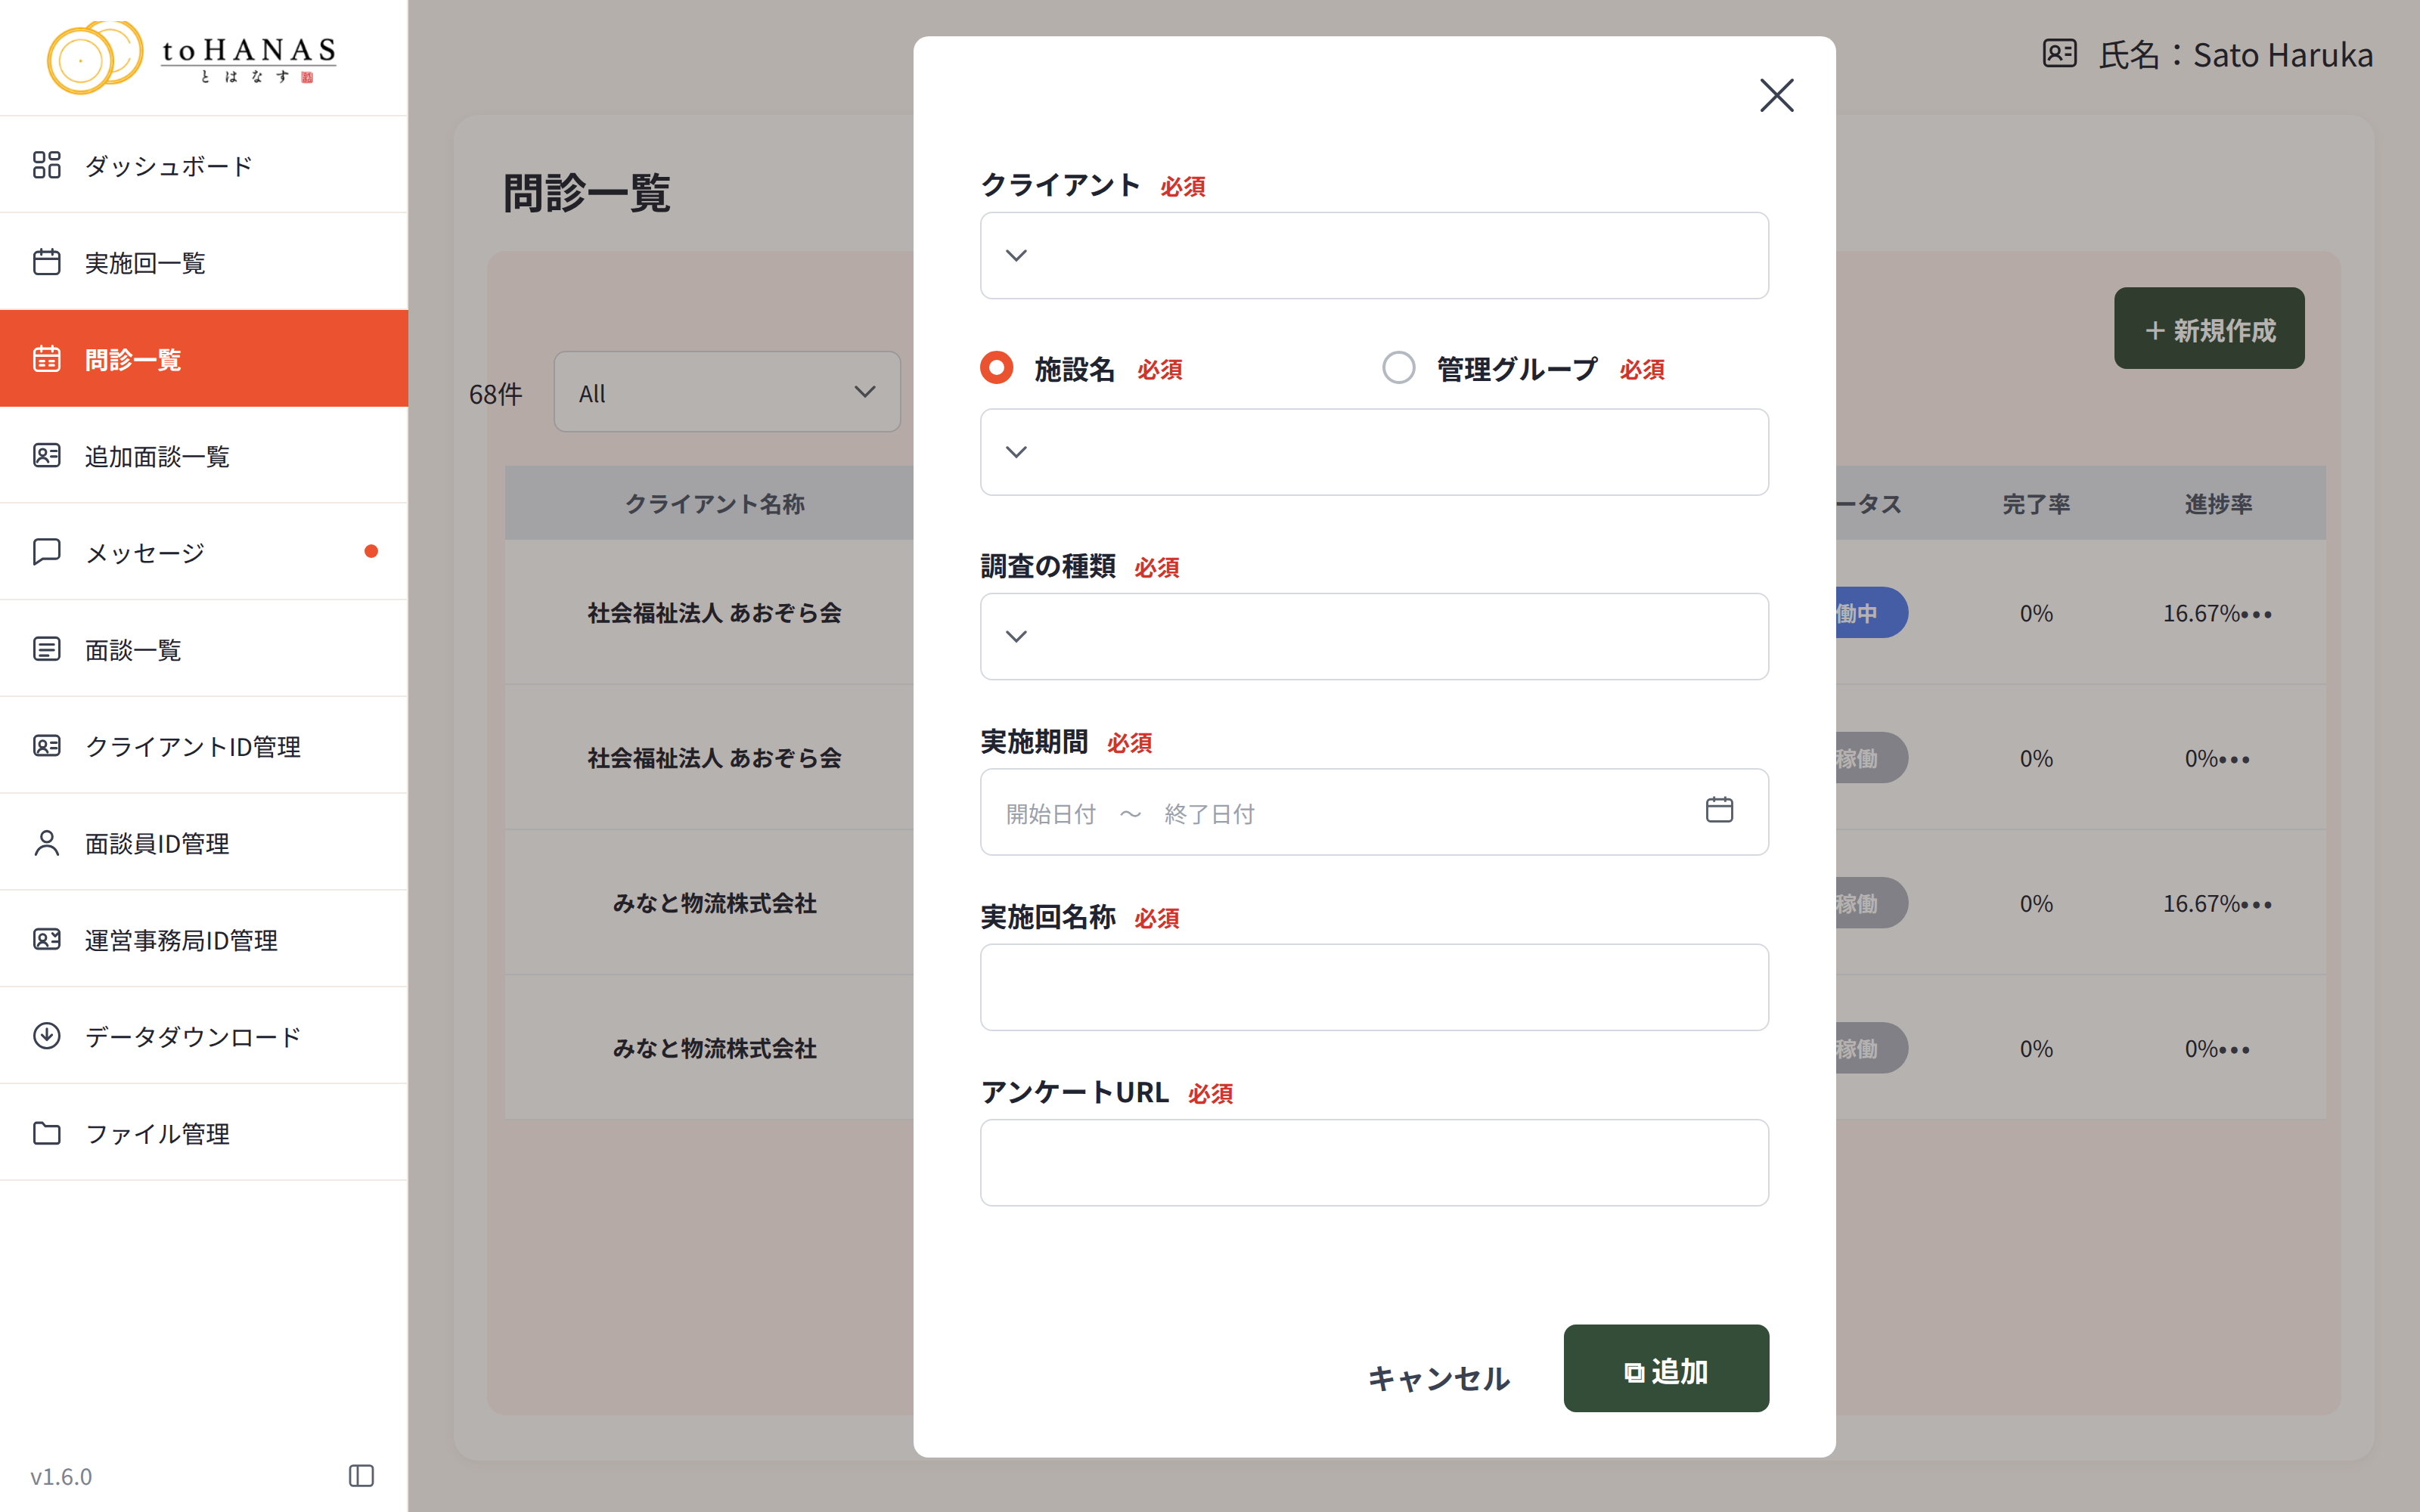Select the 施設名 radio button
Image resolution: width=2420 pixels, height=1512 pixels.
coord(996,368)
